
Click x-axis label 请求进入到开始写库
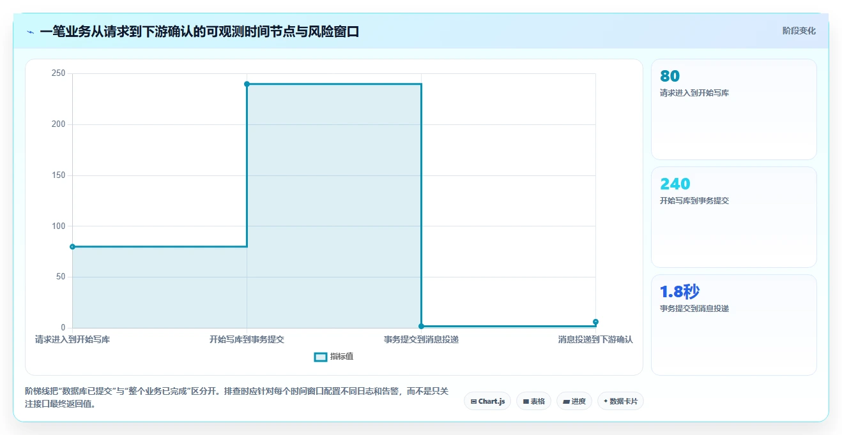pyautogui.click(x=72, y=339)
